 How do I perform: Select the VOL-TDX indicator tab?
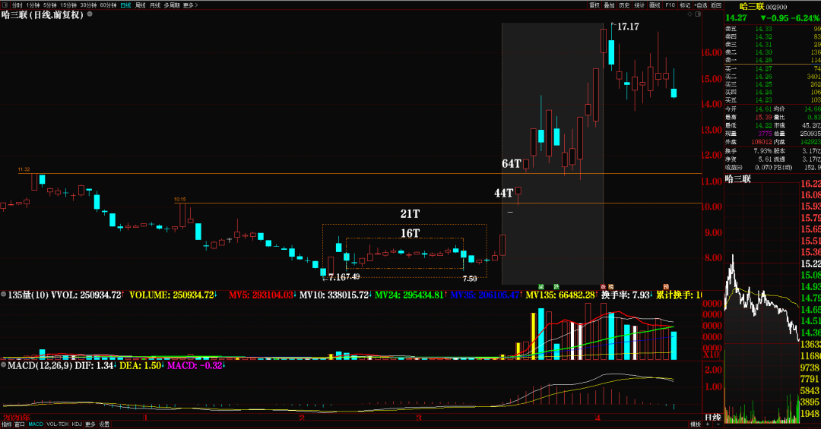pos(58,424)
